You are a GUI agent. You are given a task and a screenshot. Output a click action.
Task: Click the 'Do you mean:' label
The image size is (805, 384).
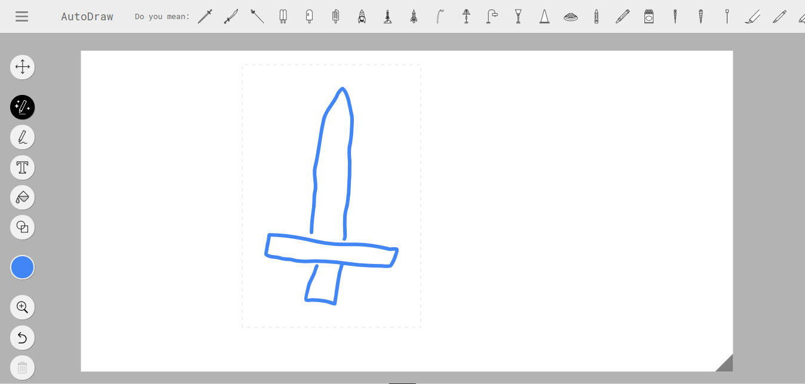(x=162, y=17)
